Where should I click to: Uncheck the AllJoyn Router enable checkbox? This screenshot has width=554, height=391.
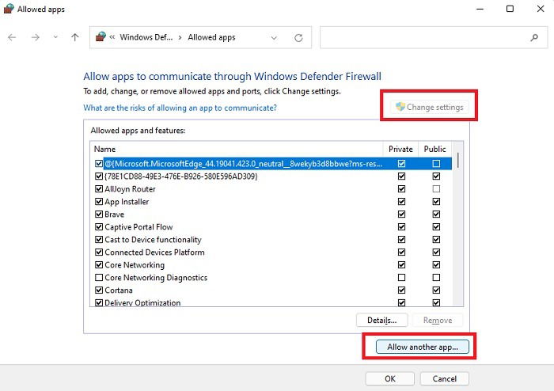coord(99,189)
